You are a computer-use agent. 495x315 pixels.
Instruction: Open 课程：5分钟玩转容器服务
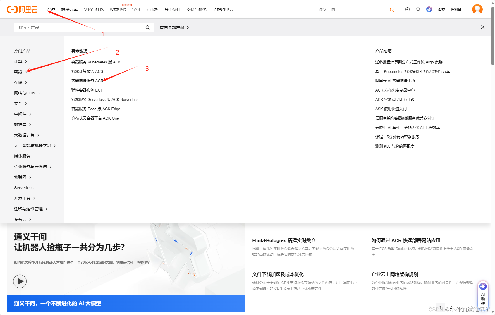tap(397, 137)
